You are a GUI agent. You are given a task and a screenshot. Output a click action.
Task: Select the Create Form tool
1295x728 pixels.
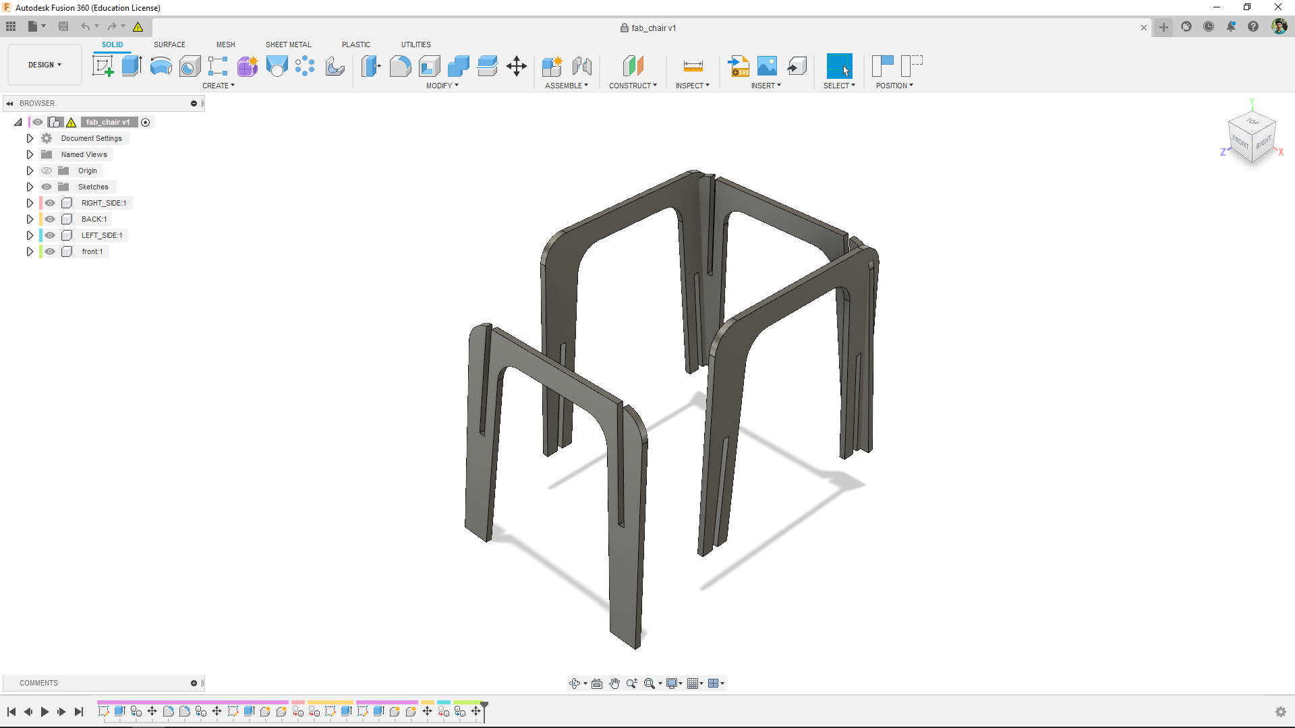coord(248,66)
